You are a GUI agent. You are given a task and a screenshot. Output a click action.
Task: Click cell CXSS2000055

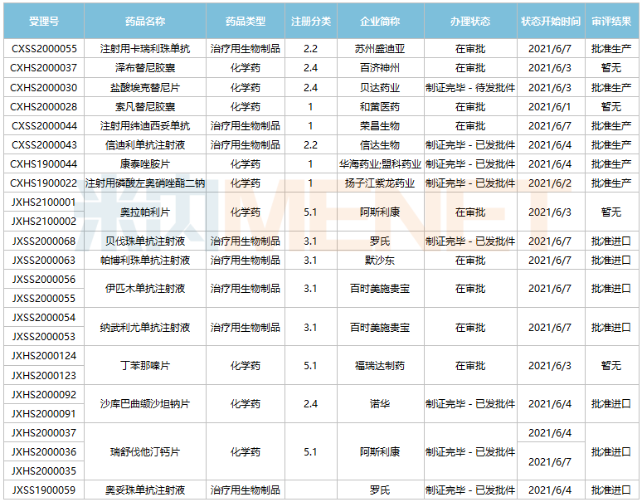click(x=44, y=49)
